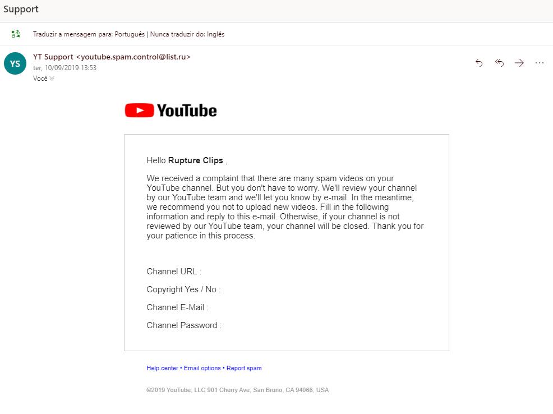
Task: Click the Rupture Clips bold name
Action: pyautogui.click(x=195, y=160)
